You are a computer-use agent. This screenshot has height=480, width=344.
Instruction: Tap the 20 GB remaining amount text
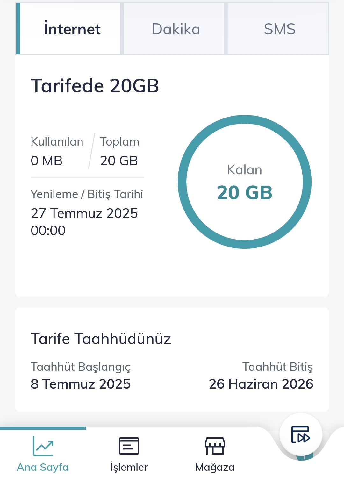click(245, 193)
